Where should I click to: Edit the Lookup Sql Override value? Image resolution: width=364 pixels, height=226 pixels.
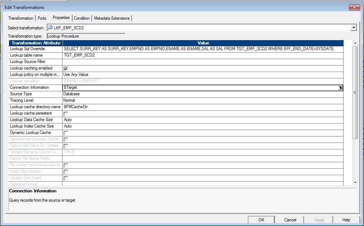[180, 49]
